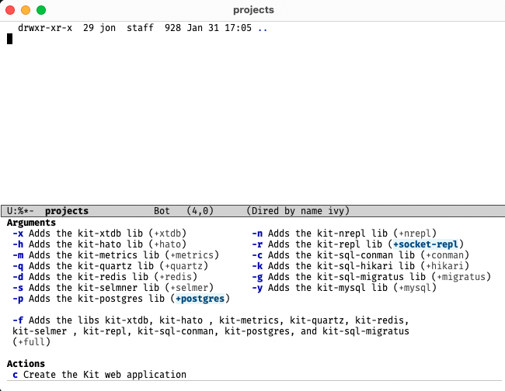Click the 'projects' window title
The image size is (505, 391).
click(x=253, y=10)
